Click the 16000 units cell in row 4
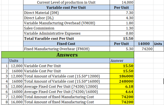 click(16, 81)
